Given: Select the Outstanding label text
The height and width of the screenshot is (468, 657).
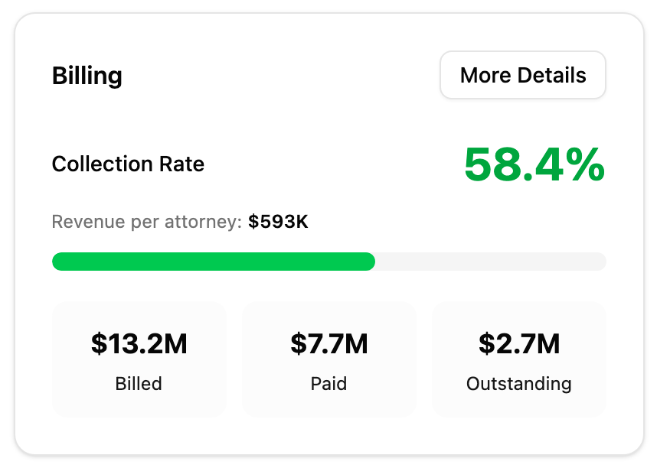Looking at the screenshot, I should 519,383.
